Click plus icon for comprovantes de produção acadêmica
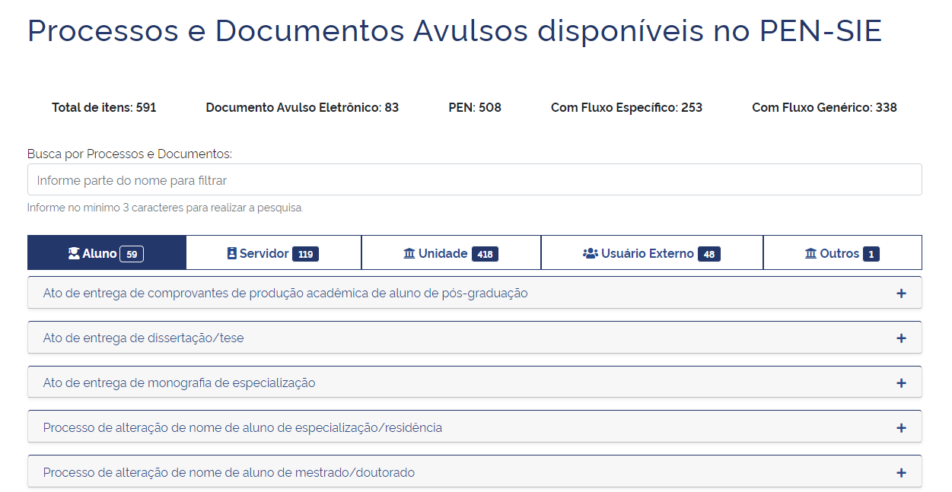Image resolution: width=952 pixels, height=492 pixels. tap(901, 294)
